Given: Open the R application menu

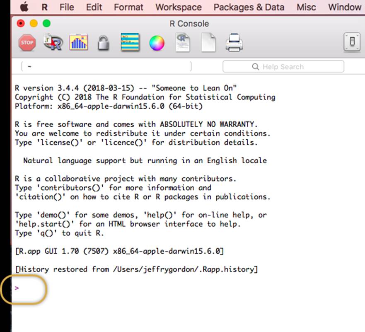Looking at the screenshot, I should 44,7.
